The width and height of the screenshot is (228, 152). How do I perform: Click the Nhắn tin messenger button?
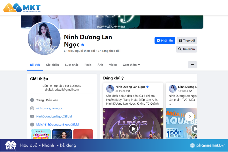165,41
